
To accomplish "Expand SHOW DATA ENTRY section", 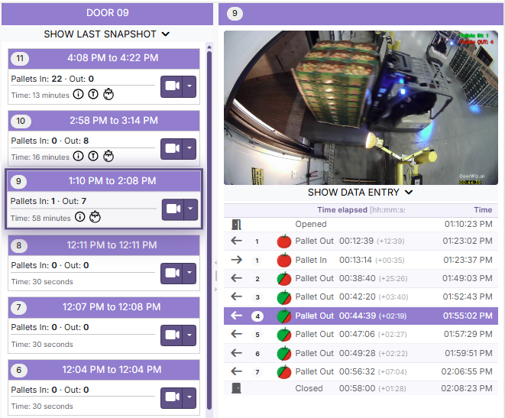I will coord(361,193).
